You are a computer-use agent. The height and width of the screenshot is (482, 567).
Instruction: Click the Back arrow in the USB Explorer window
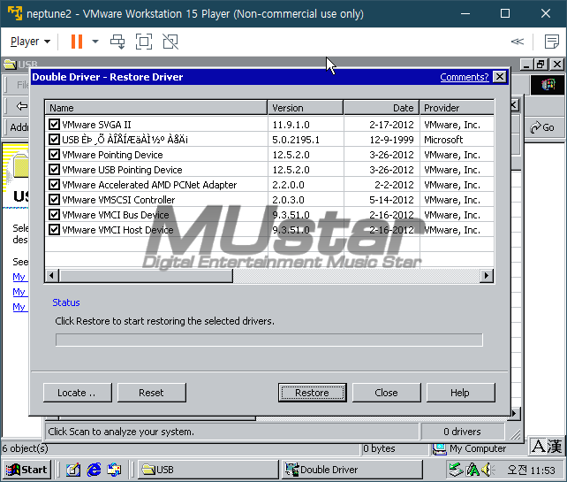[x=22, y=106]
